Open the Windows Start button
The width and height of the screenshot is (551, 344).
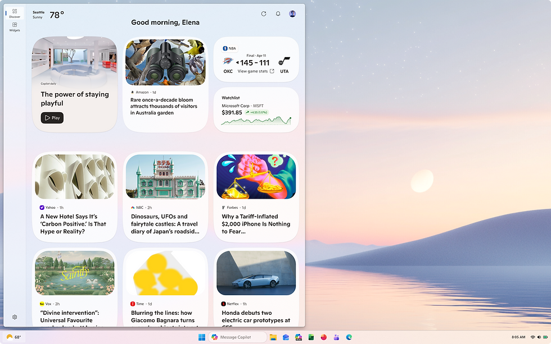(x=202, y=337)
